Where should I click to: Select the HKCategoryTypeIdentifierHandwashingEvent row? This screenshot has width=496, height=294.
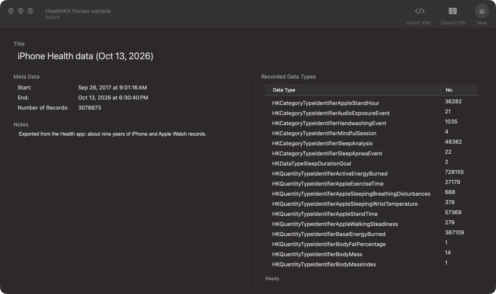click(x=371, y=123)
